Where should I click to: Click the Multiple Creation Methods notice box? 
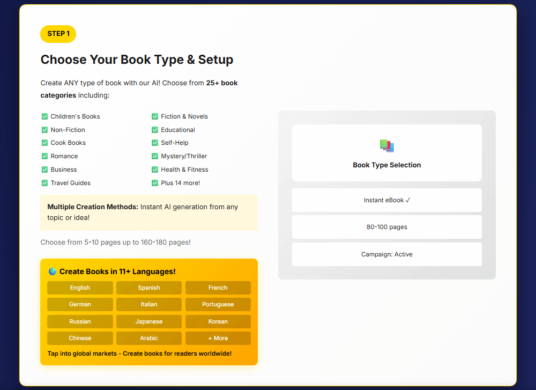148,212
